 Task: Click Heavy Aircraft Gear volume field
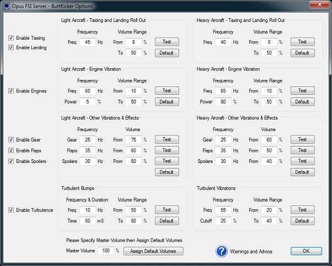pos(269,140)
